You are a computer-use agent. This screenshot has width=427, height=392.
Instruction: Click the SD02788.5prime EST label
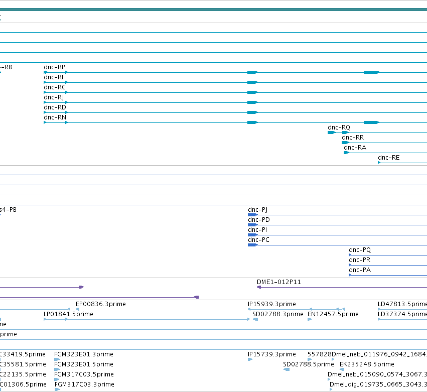pyautogui.click(x=308, y=364)
